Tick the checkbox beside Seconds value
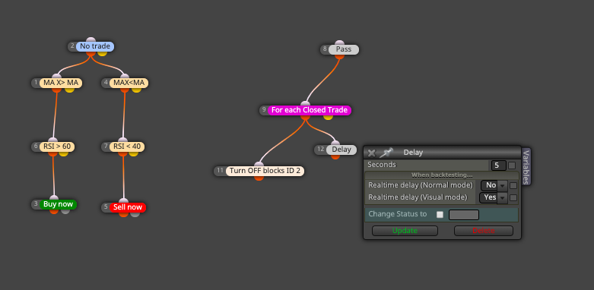This screenshot has width=594, height=290. [512, 165]
